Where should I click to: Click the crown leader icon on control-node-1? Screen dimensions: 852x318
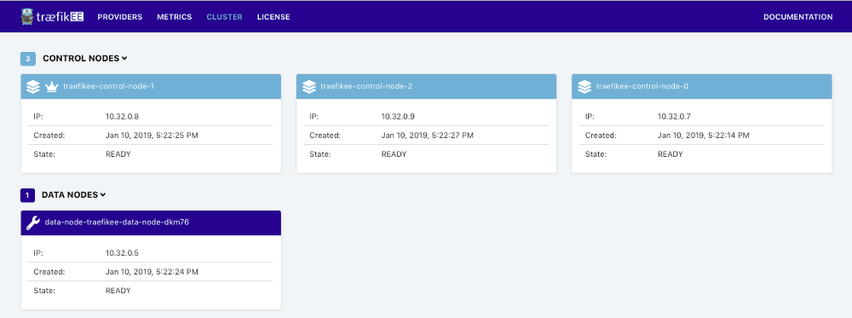[x=52, y=86]
